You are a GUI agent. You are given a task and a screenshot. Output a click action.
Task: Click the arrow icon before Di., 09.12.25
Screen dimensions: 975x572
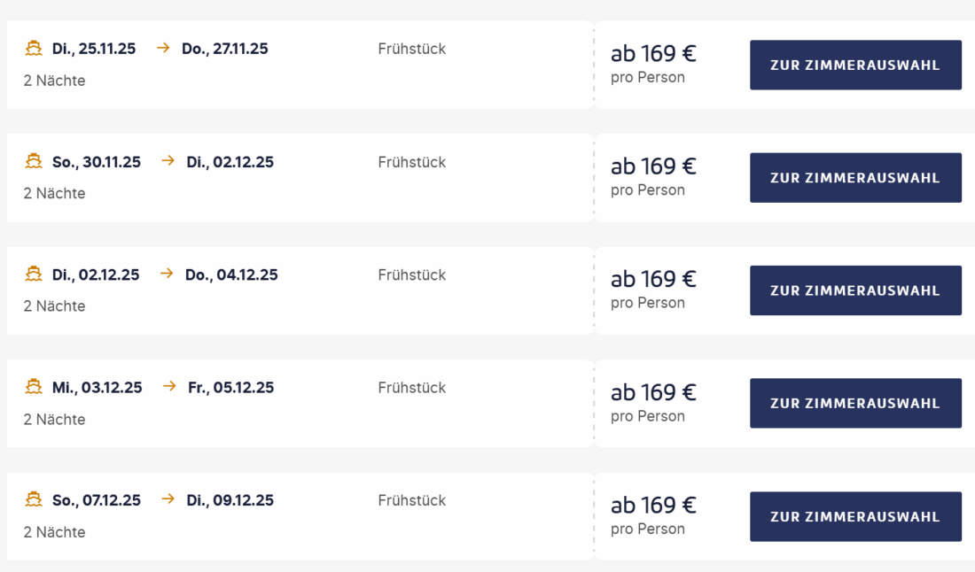click(168, 500)
